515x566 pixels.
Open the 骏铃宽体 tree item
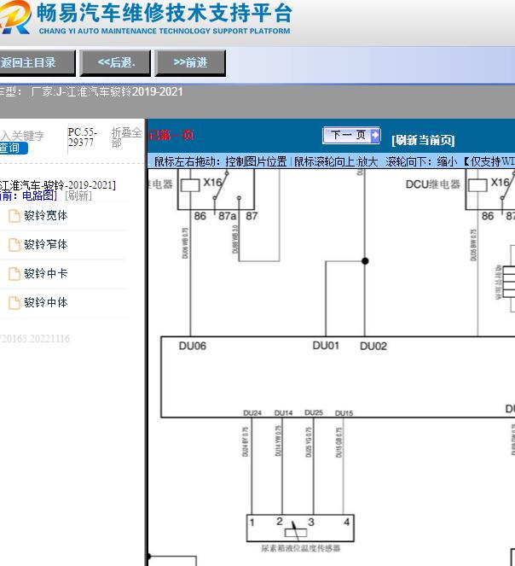[x=46, y=215]
